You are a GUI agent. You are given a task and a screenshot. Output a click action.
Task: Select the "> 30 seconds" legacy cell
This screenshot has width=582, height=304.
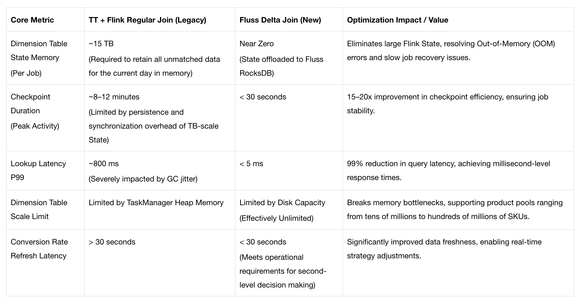coord(112,242)
